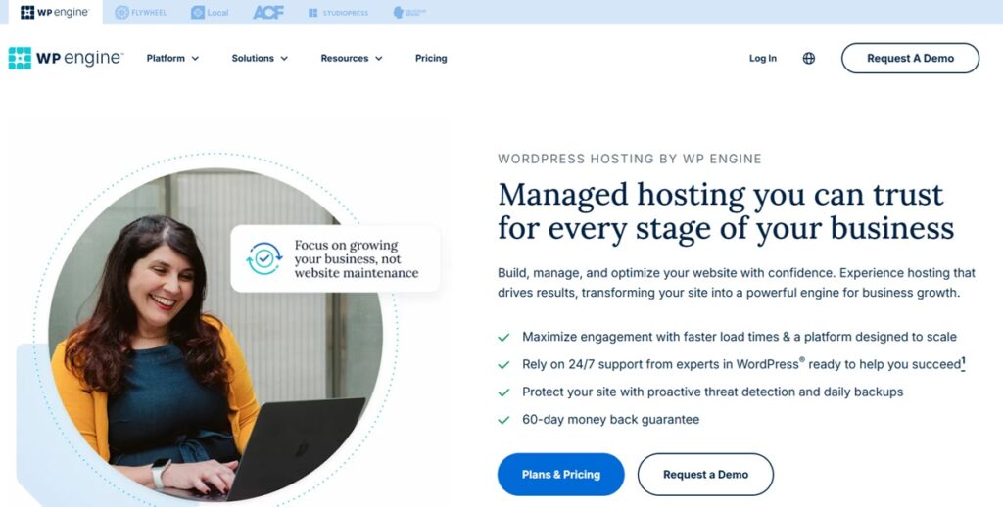Click the "Build, manage, and optimize" paragraph
1003x507 pixels.
[737, 283]
